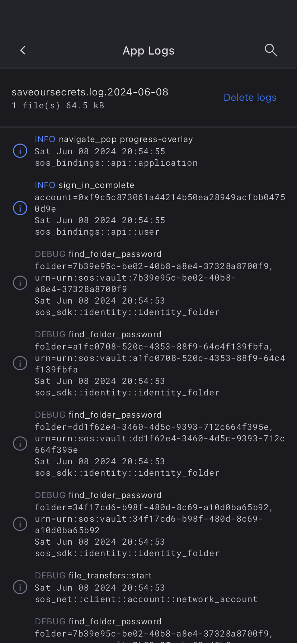Select the sos_bindings::api::user module line
297x643 pixels.
point(97,232)
